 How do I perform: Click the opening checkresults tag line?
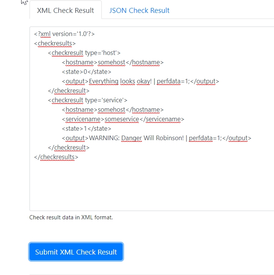click(x=55, y=44)
